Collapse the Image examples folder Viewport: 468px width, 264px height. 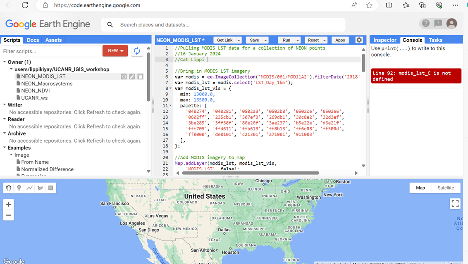pyautogui.click(x=11, y=155)
